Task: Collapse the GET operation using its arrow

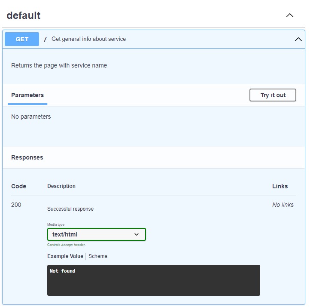Action: click(x=298, y=40)
